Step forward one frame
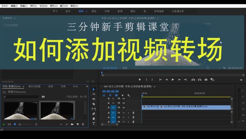 [179, 79]
